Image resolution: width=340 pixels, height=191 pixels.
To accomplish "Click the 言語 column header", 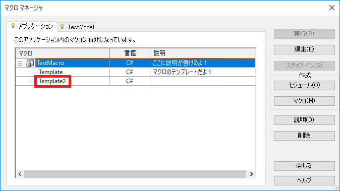I will click(130, 53).
